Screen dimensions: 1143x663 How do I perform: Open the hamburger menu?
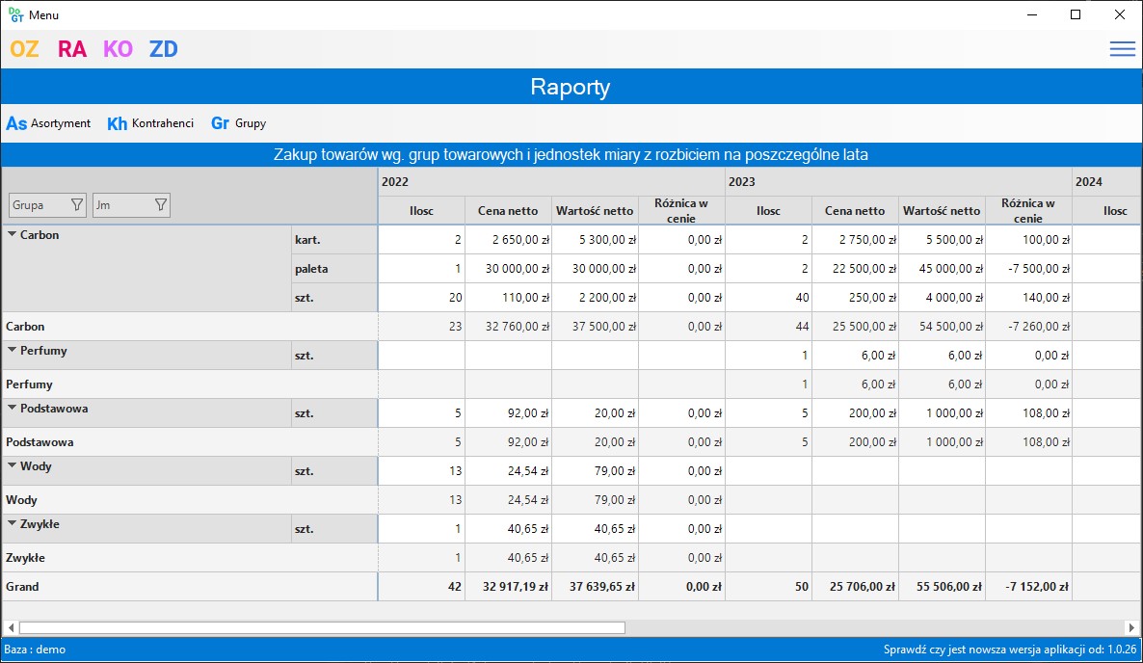click(1122, 49)
